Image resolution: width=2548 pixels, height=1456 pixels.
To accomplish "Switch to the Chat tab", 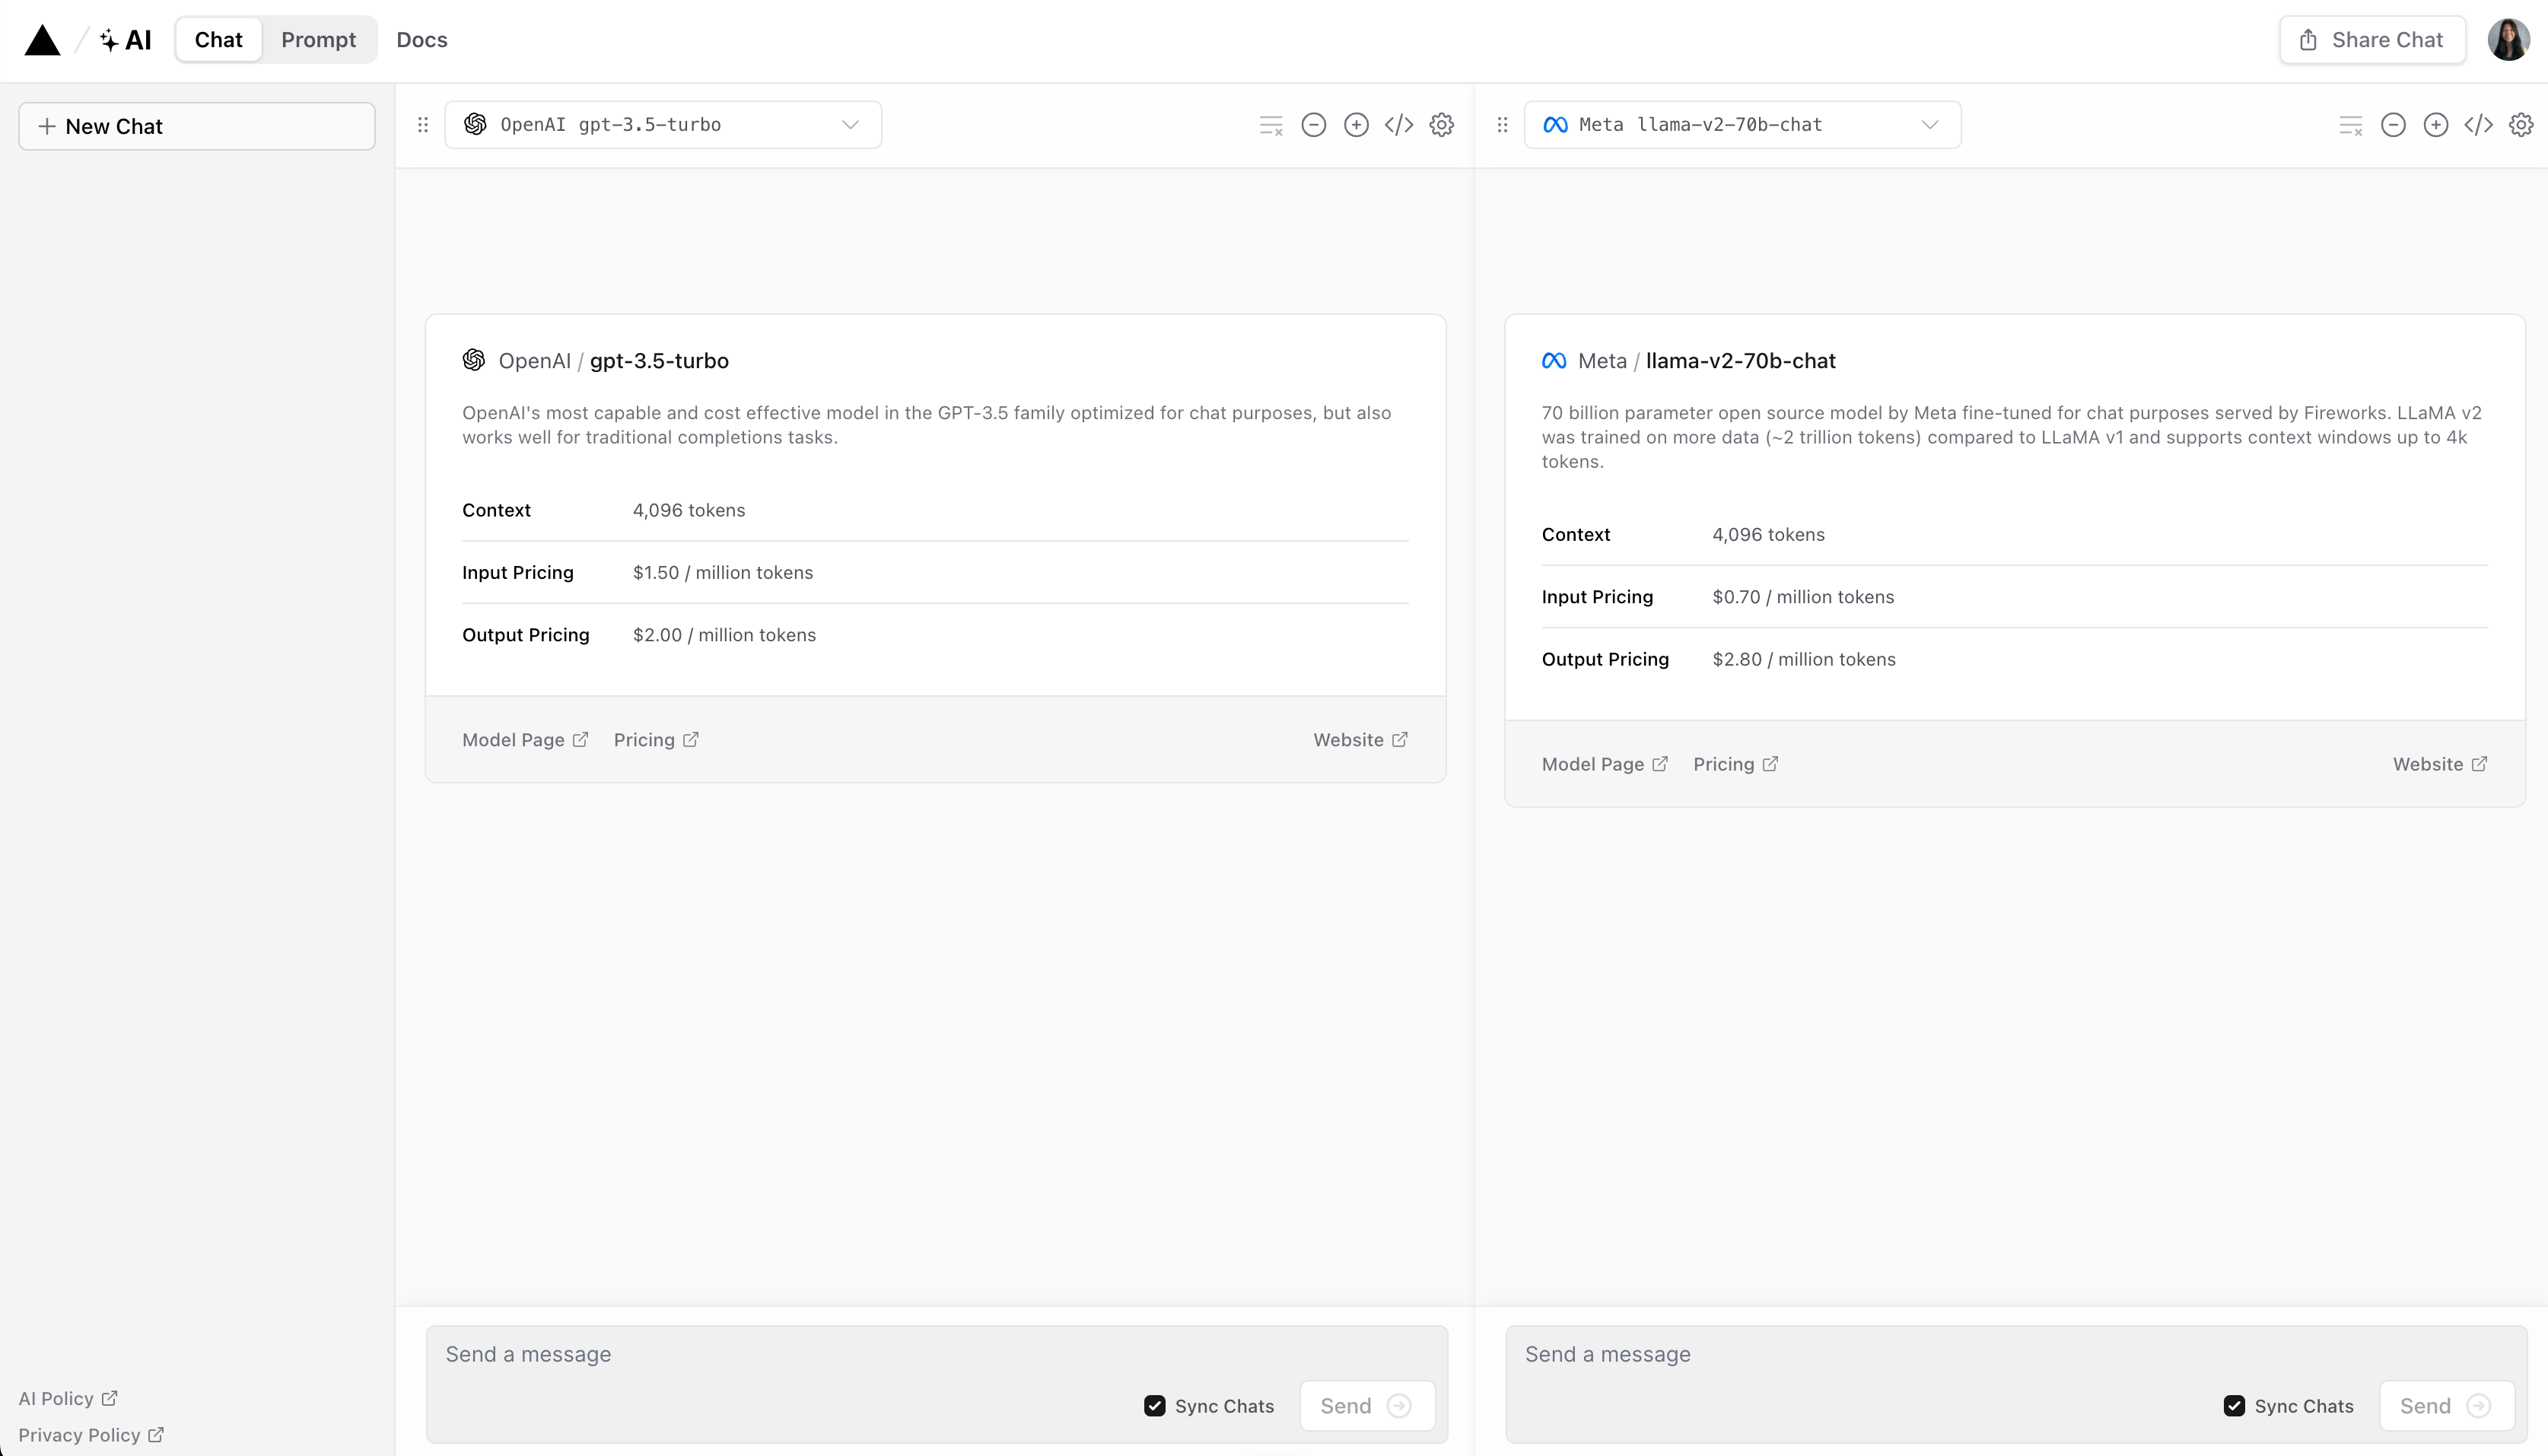I will point(218,40).
